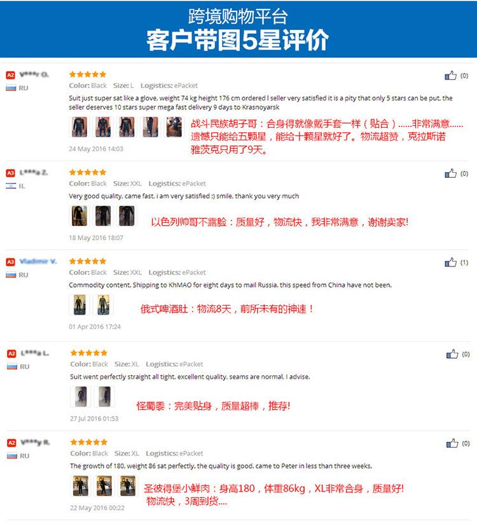Click thumbs-up on the Israel buyer's review
The height and width of the screenshot is (531, 477).
(x=450, y=173)
